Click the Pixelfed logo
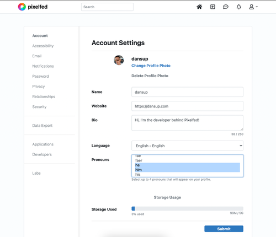Image resolution: width=276 pixels, height=237 pixels. (x=33, y=7)
